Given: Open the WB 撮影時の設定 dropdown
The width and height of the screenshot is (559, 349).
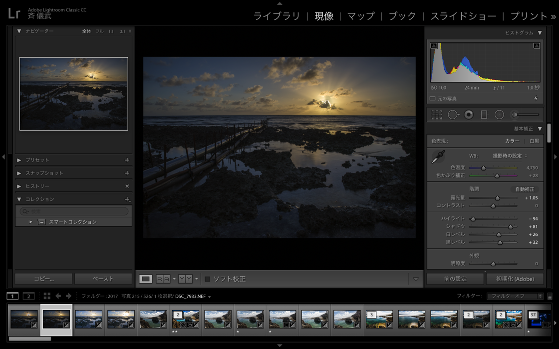Looking at the screenshot, I should coord(510,156).
